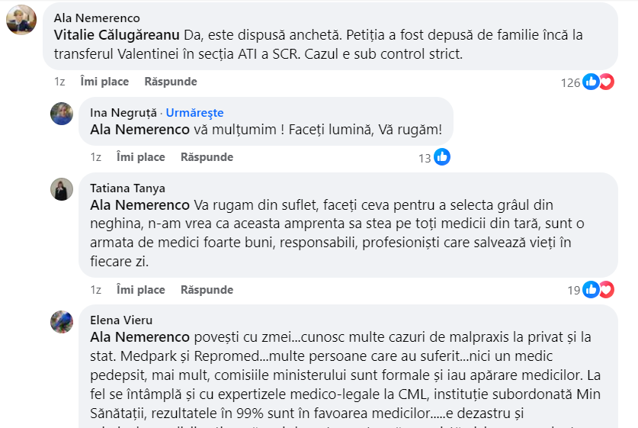Image resolution: width=638 pixels, height=428 pixels.
Task: Click Răspunde under Ina Negruță's comment
Action: (x=207, y=157)
